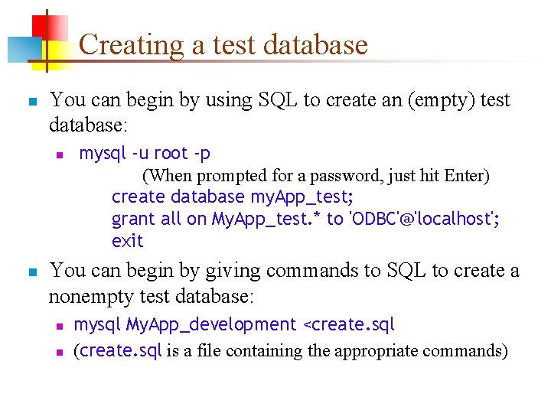Click the line starting "You can begin by using SQL"

(280, 100)
